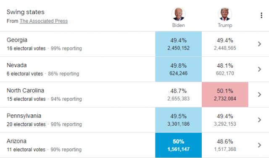269x158 pixels.
Task: Expand Pennsylvania results chevron arrow
Action: tap(260, 120)
